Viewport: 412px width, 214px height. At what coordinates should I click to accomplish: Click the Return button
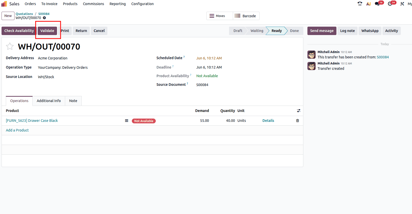pos(81,31)
